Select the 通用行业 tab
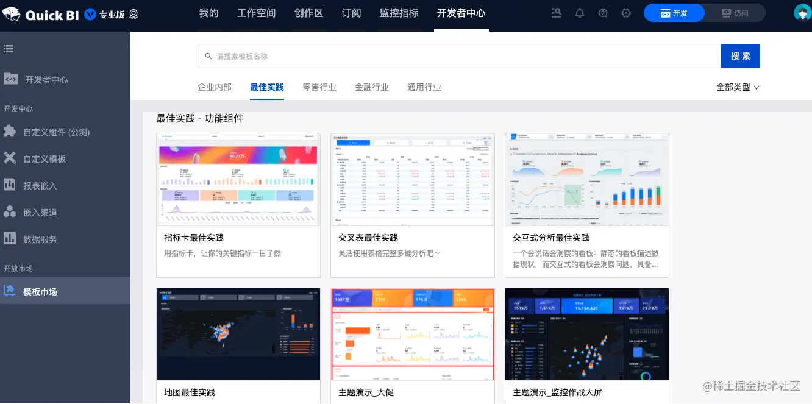This screenshot has width=812, height=404. tap(424, 87)
